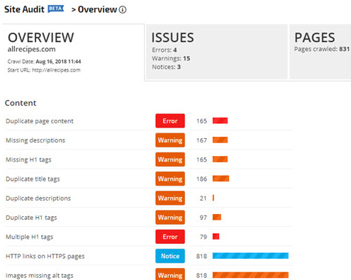Click the blue Notice badge
Screen dimensions: 351x280
(x=170, y=256)
